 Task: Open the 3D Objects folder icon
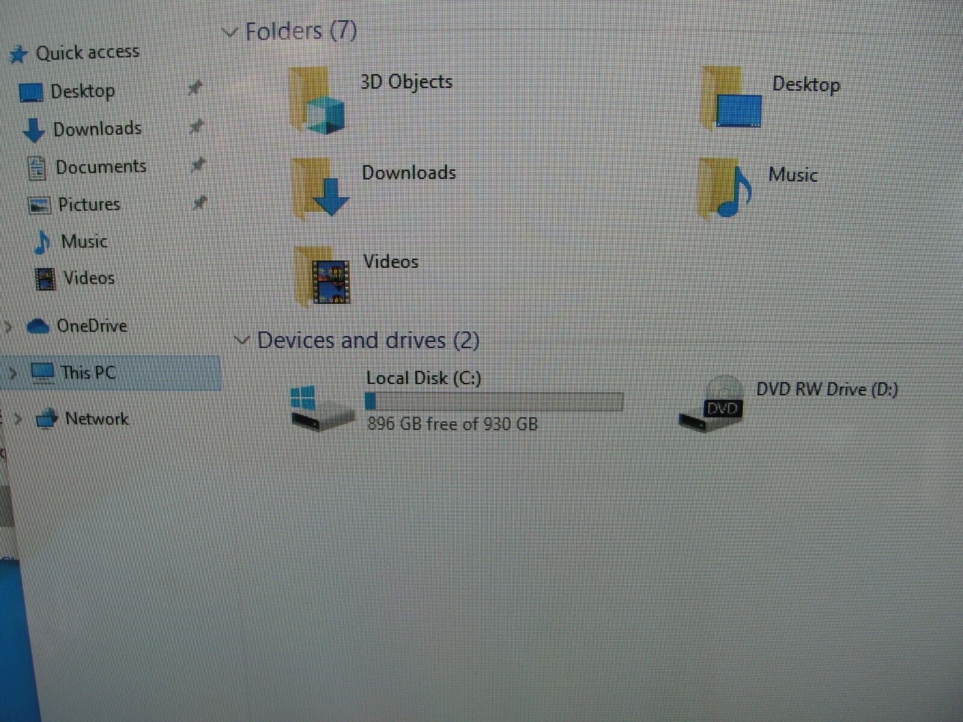coord(317,100)
